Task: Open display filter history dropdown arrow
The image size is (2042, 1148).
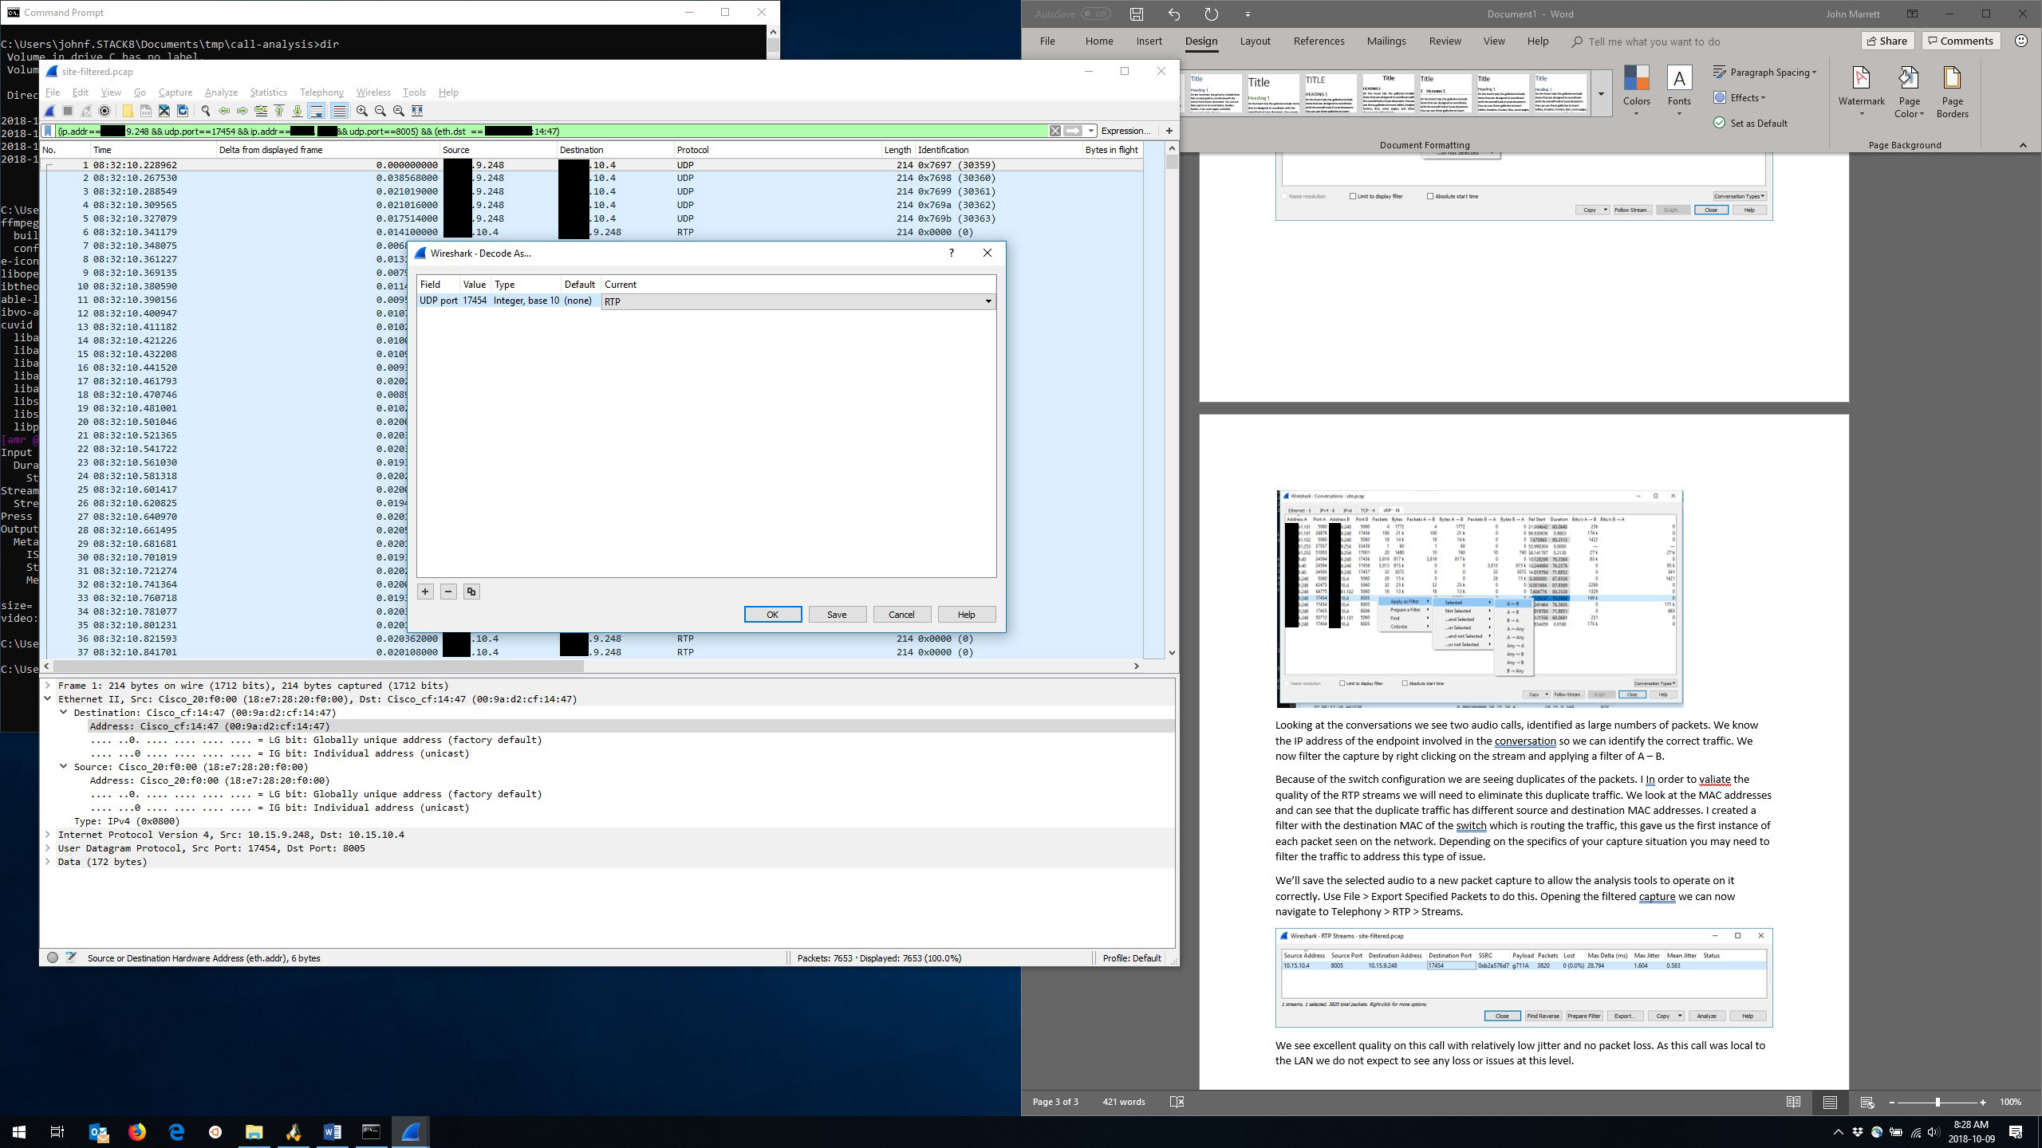Action: [x=1090, y=131]
